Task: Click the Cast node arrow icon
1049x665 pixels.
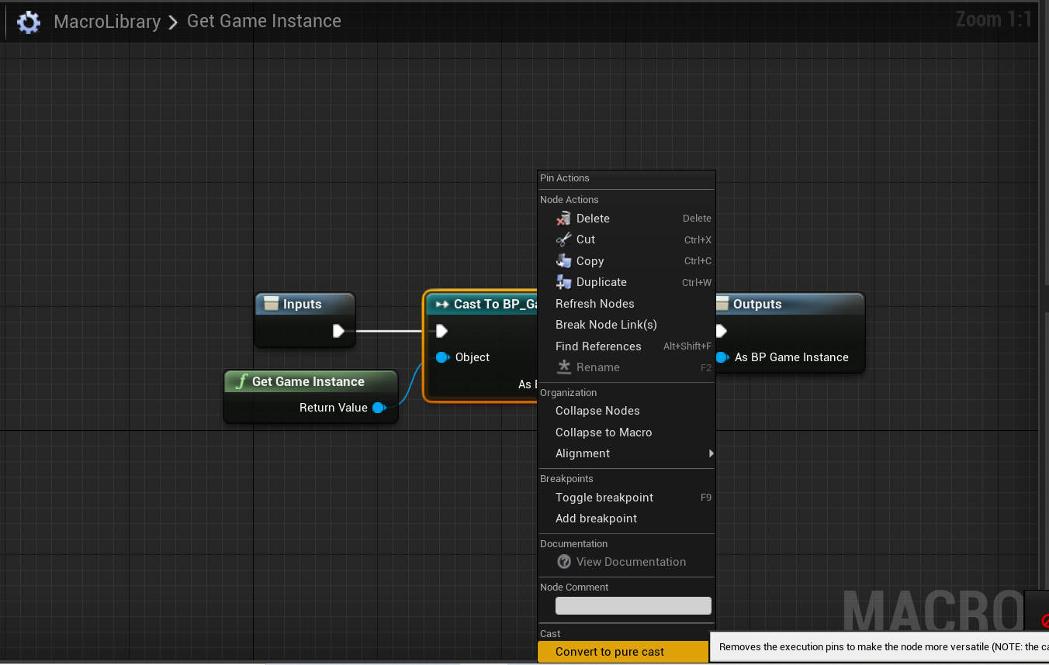Action: point(442,304)
